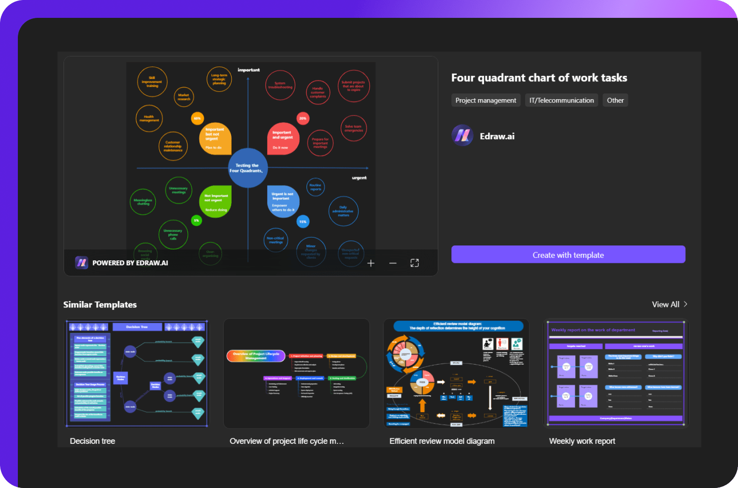
Task: Select the IT/Telecommunication tag
Action: tap(561, 100)
